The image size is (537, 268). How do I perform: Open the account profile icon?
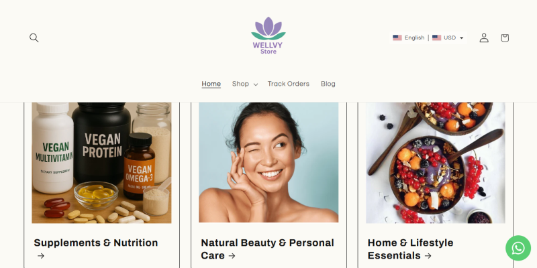[x=484, y=38]
